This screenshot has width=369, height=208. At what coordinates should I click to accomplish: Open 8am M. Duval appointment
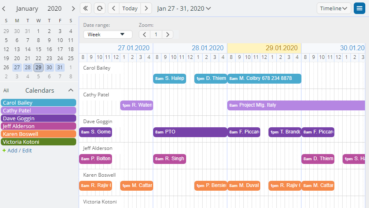click(244, 186)
